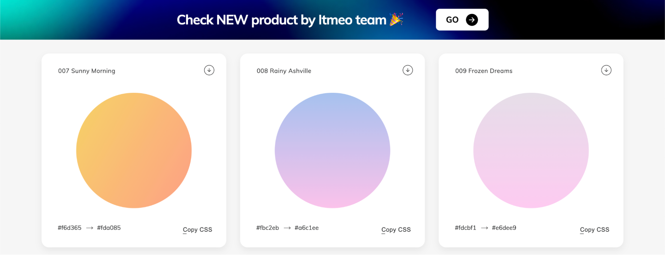Open the Itmeo new product banner text
665x255 pixels.
pos(281,20)
